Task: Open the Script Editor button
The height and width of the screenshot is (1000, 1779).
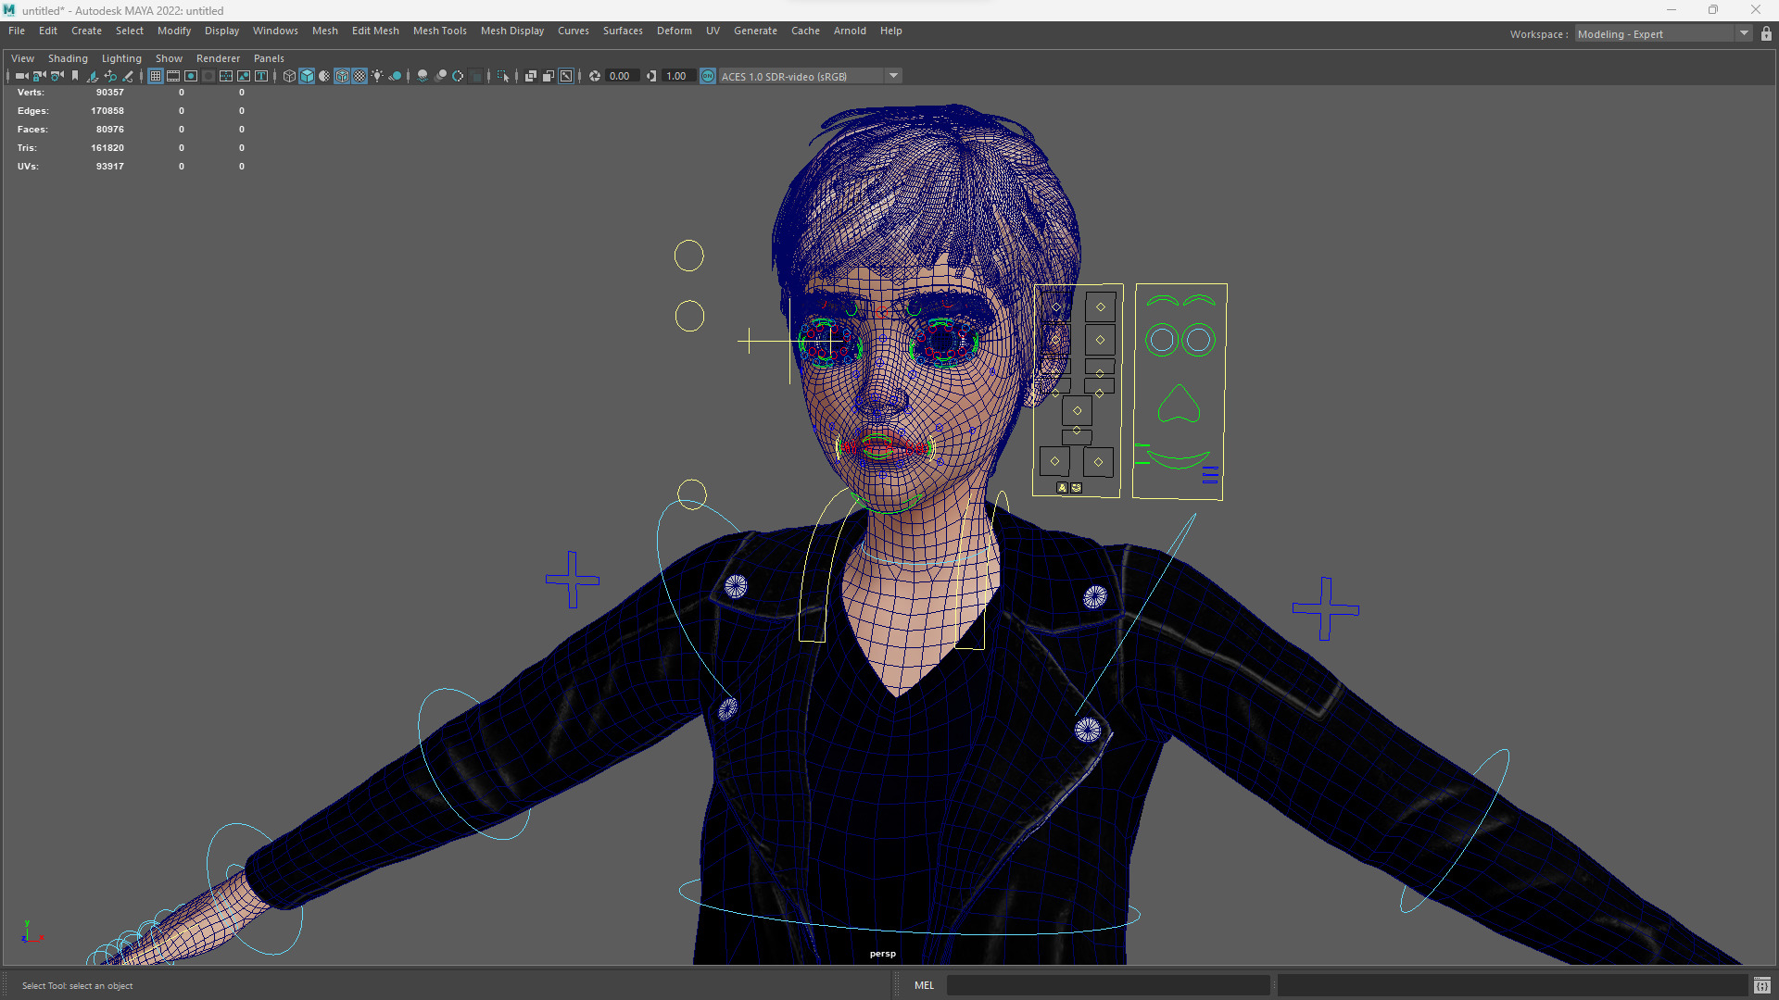Action: tap(1761, 985)
